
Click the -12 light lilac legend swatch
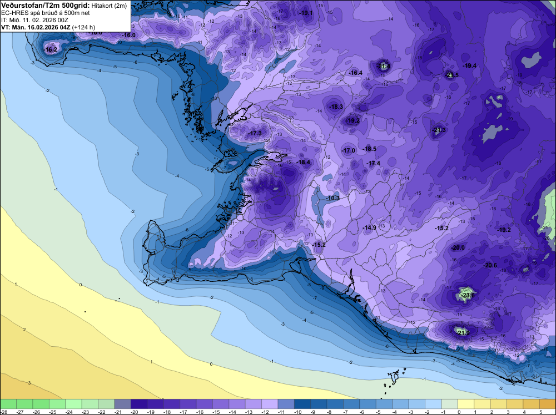pyautogui.click(x=270, y=404)
